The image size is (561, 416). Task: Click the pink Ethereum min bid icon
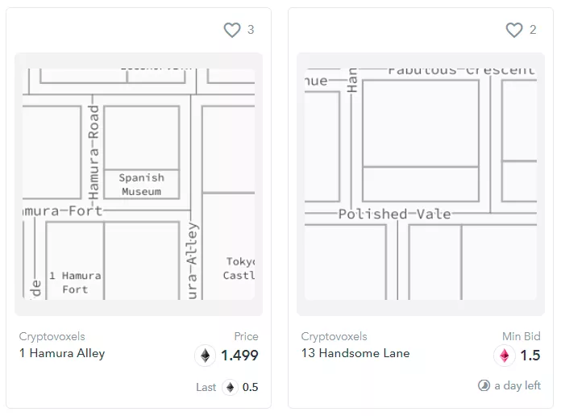(505, 356)
